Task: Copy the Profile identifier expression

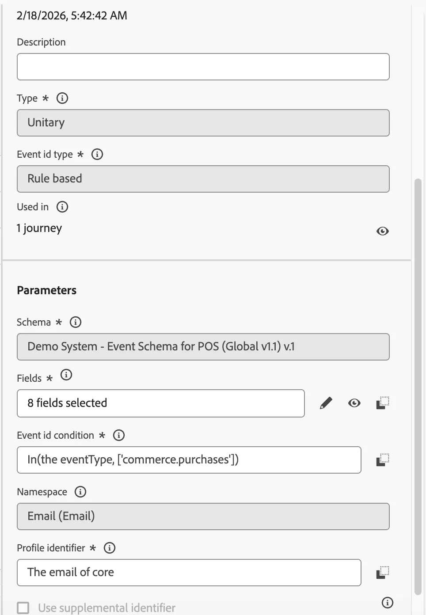Action: [x=383, y=573]
